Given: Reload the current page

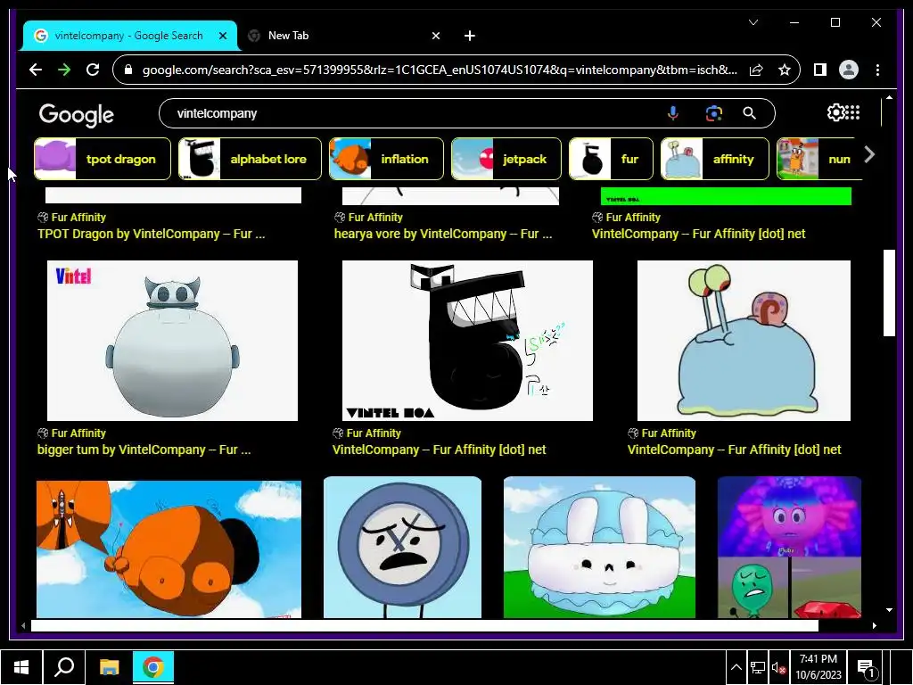Looking at the screenshot, I should [x=93, y=70].
